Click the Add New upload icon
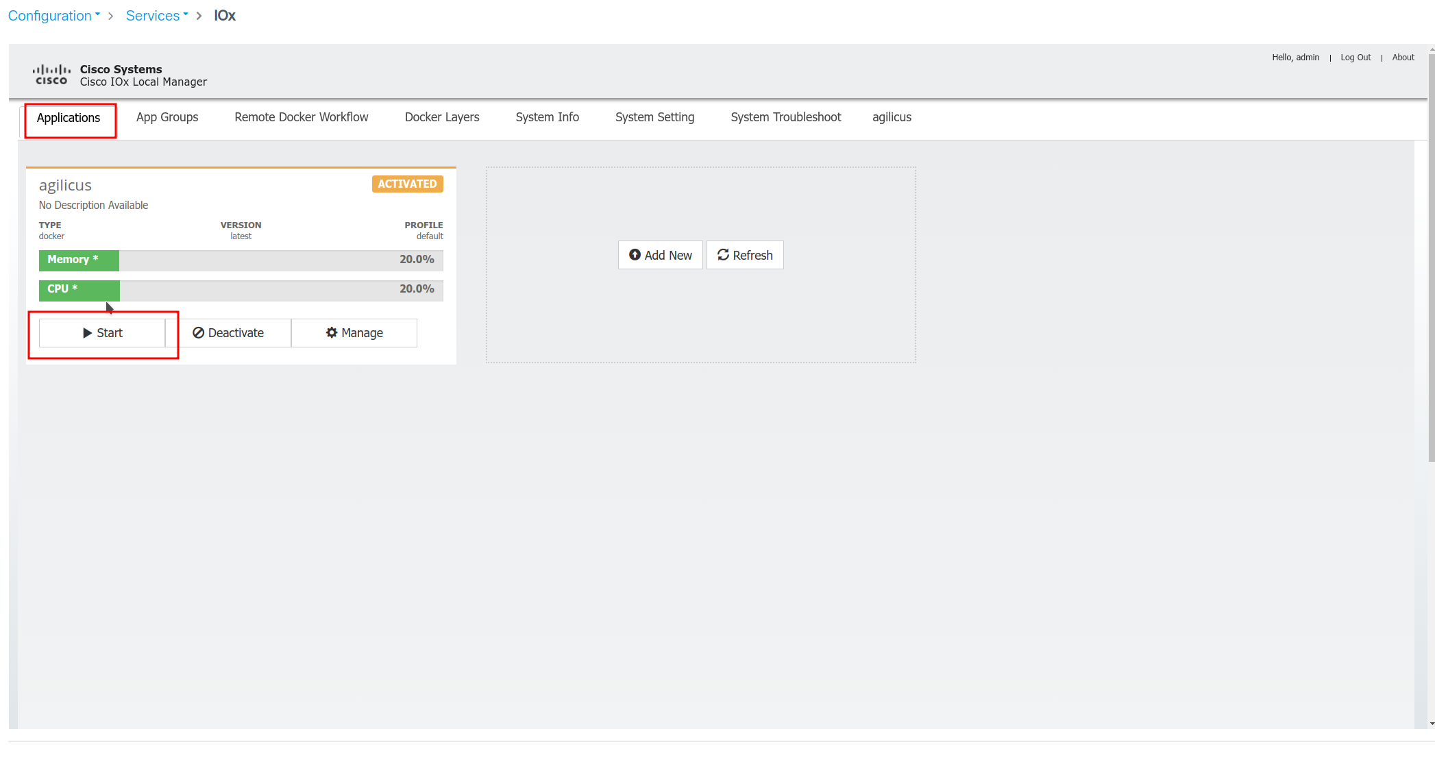Viewport: 1435px width, 762px height. (x=635, y=255)
